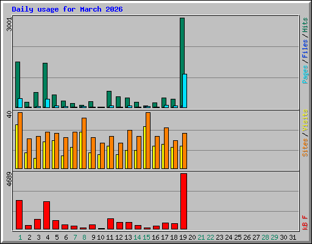Click day 20 label on the x-axis
The image size is (312, 244).
pyautogui.click(x=192, y=237)
